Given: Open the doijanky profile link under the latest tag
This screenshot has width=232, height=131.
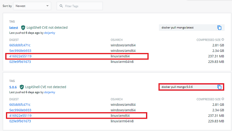Looking at the screenshot, I should [49, 33].
